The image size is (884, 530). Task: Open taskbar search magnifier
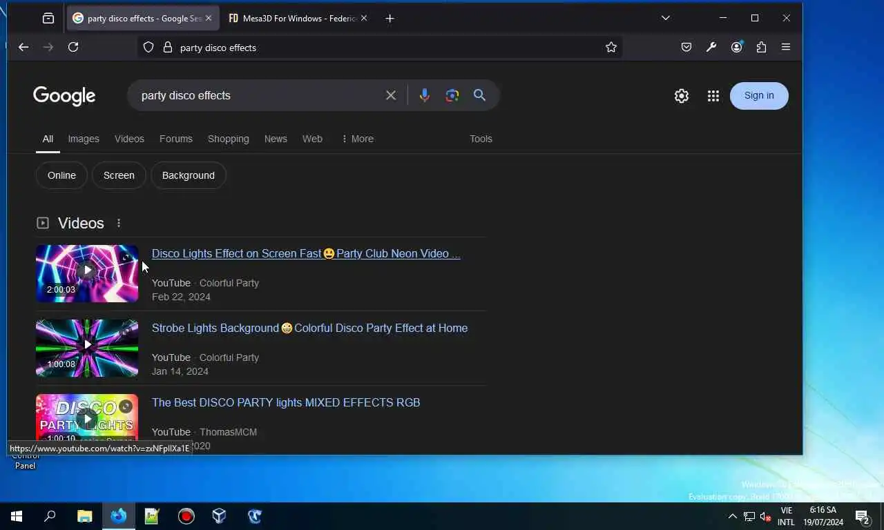pyautogui.click(x=50, y=516)
